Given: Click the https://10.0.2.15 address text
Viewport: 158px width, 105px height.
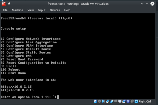Looking at the screenshot, I should [x=17, y=90].
